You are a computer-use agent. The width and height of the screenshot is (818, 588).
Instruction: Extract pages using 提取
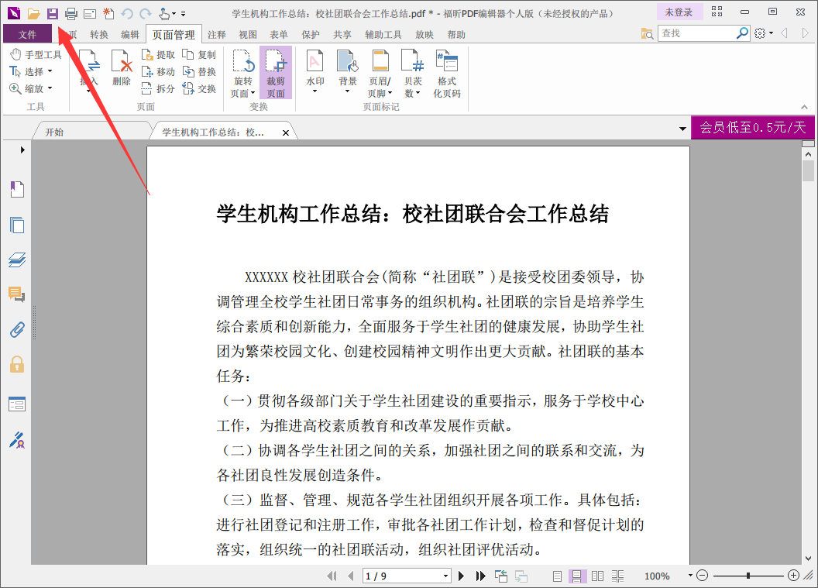point(158,55)
